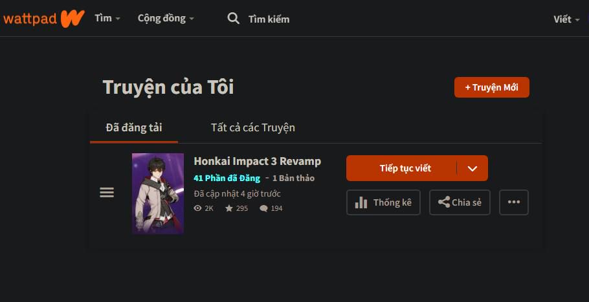The image size is (589, 302).
Task: Click the Tiếp tục viết button
Action: (x=401, y=168)
